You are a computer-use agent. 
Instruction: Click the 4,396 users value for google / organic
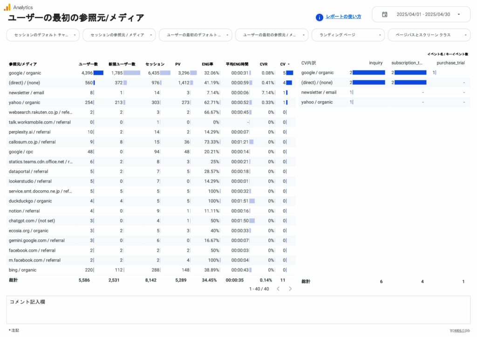tap(87, 73)
